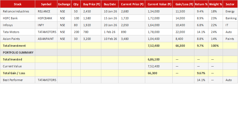Screen dimensions: 238x132
Task: Select the Total Invested label cell
Action: tap(18, 59)
